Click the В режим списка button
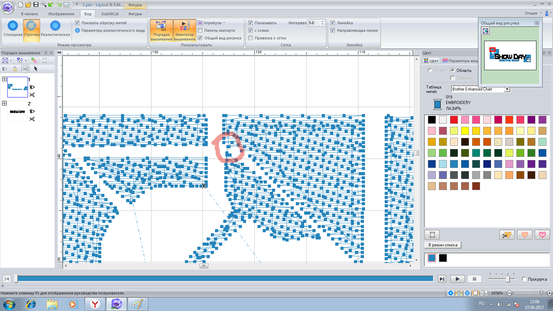The image size is (553, 311). pos(443,245)
